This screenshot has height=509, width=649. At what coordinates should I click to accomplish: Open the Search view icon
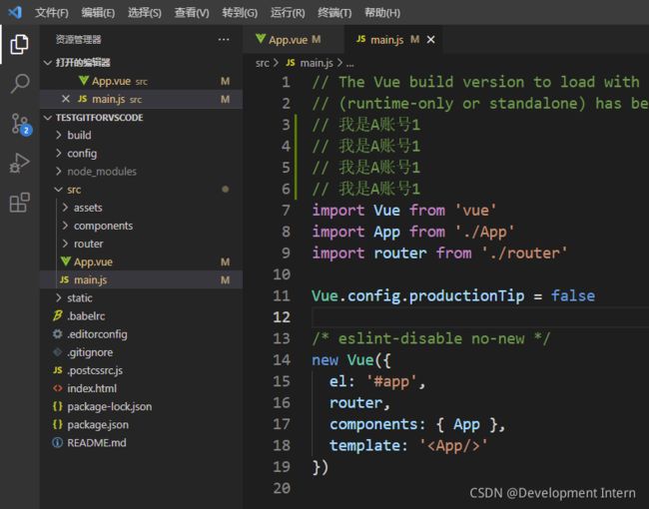(19, 84)
